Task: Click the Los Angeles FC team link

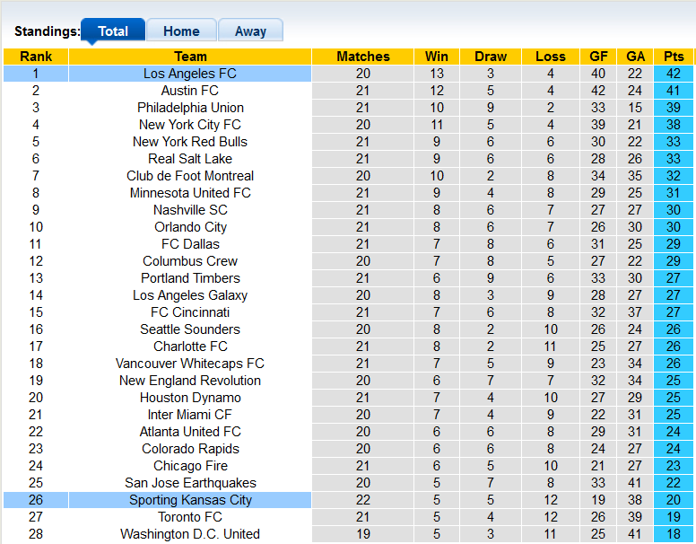Action: [x=190, y=74]
